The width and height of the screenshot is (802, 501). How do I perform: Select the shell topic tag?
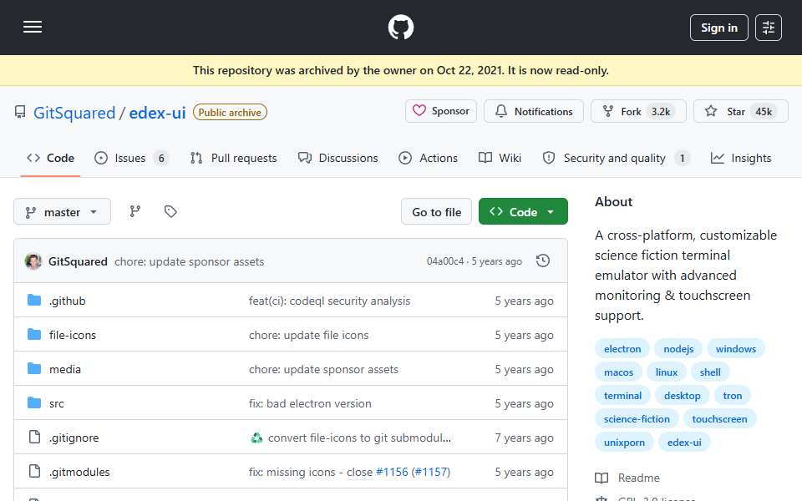point(710,372)
